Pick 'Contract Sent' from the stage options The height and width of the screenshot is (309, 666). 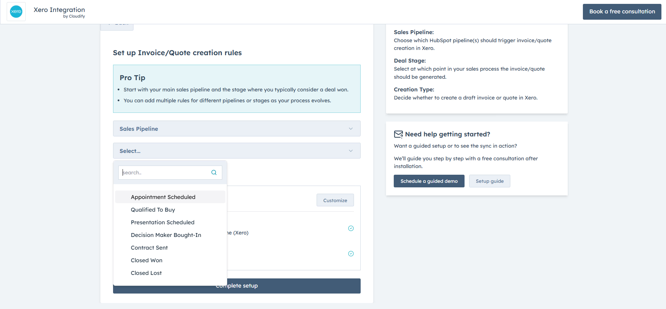pos(149,247)
